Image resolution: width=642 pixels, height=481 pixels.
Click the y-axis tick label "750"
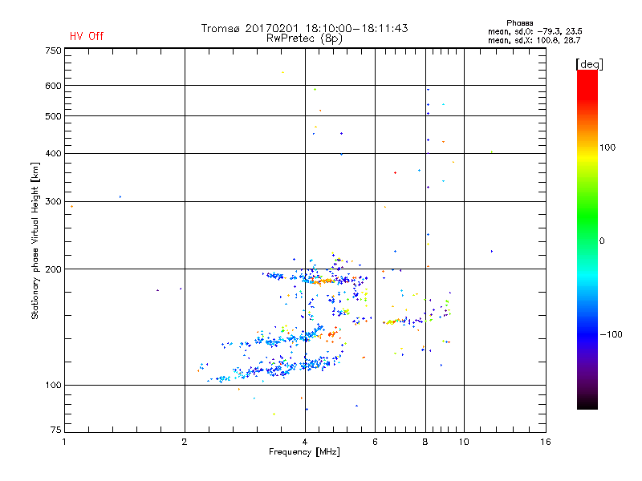pos(53,51)
